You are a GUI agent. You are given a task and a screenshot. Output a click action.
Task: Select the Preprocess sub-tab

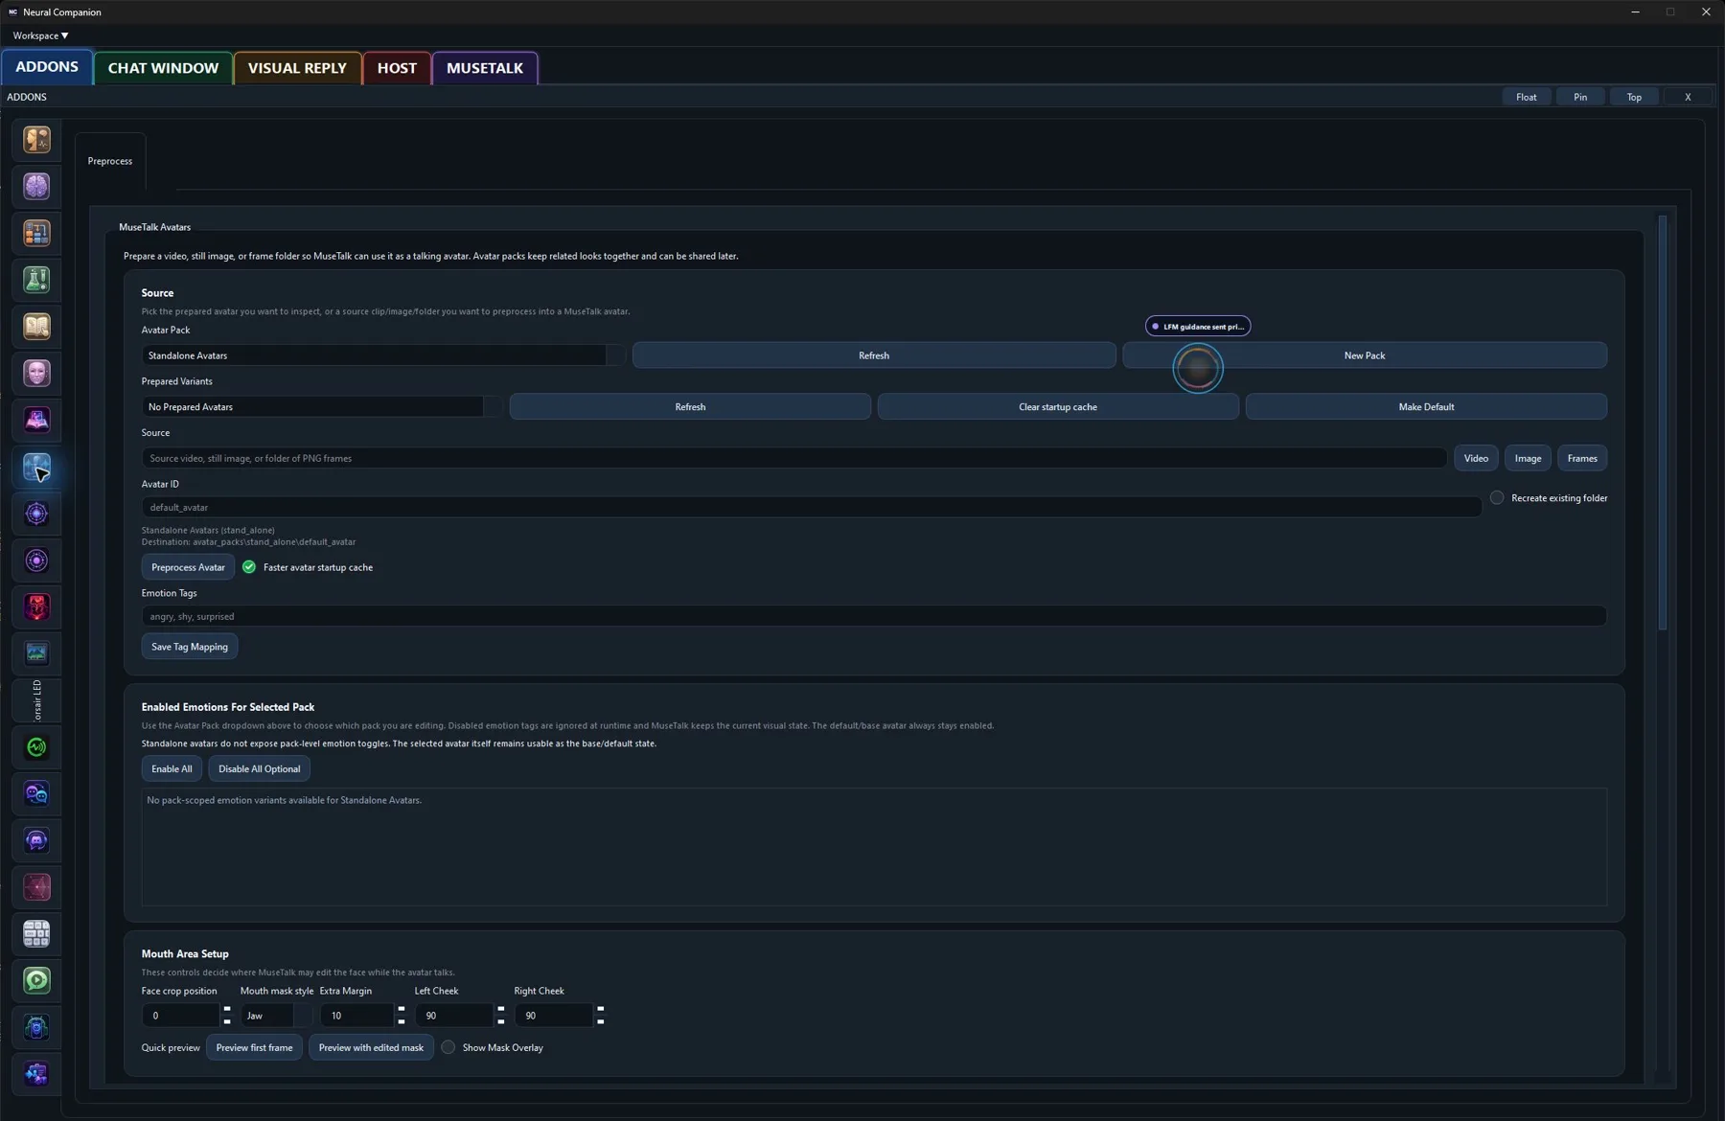click(110, 161)
